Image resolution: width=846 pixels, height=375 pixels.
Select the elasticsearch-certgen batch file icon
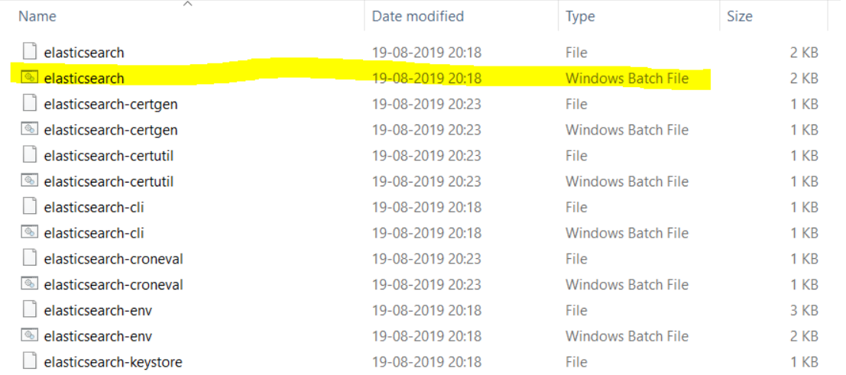[30, 130]
